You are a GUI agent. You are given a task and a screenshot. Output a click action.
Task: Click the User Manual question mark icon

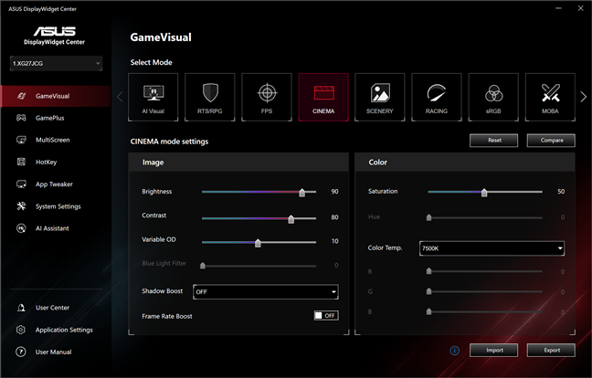(21, 352)
